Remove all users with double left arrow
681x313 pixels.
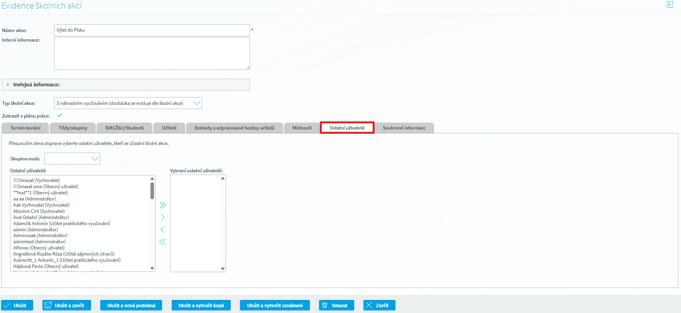(162, 242)
